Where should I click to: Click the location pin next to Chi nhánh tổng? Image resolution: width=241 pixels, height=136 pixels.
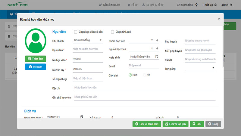click(x=196, y=5)
